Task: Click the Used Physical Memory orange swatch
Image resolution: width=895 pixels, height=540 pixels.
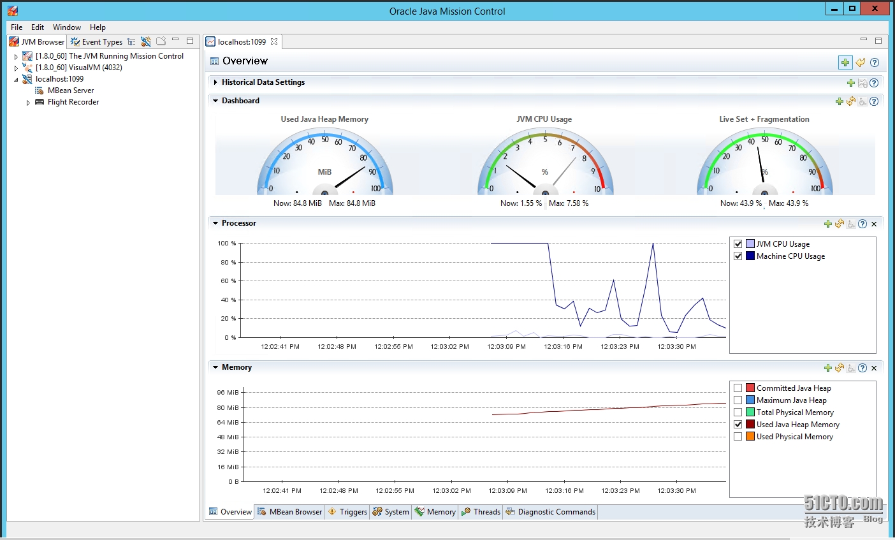Action: pos(750,437)
